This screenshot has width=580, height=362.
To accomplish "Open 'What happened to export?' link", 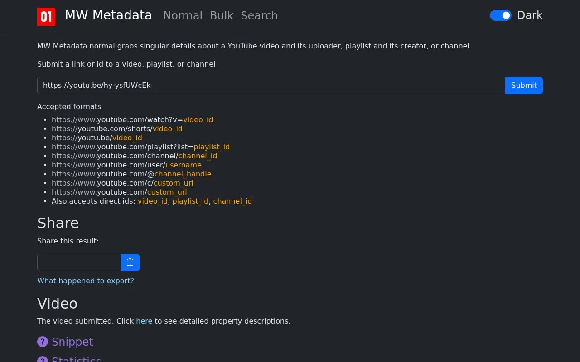I will point(86,281).
